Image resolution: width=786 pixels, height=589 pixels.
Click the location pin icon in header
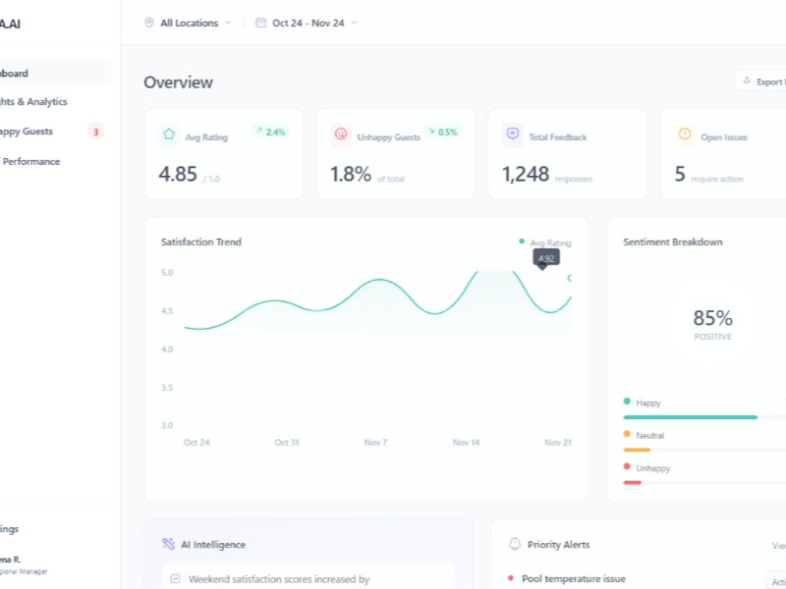pyautogui.click(x=149, y=23)
